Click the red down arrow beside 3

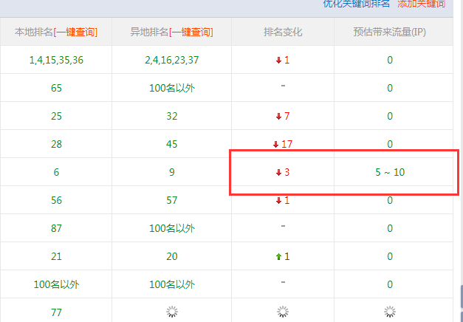(278, 173)
